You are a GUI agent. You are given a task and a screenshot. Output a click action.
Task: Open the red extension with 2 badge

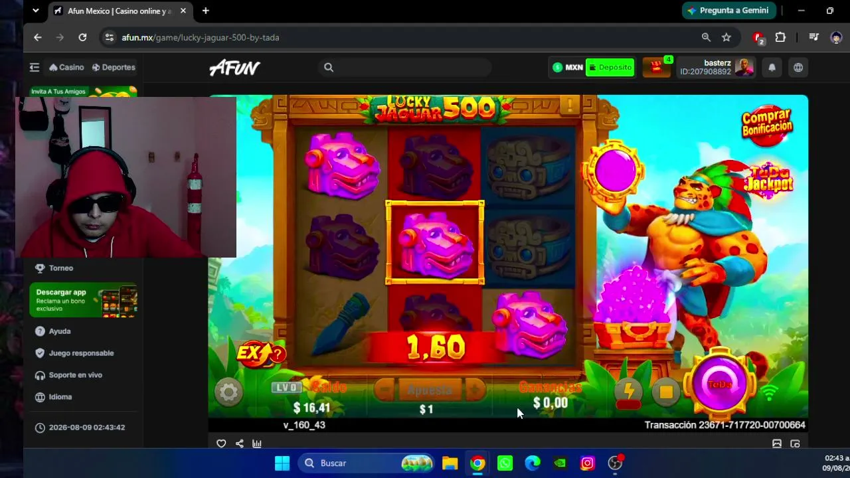pos(759,38)
